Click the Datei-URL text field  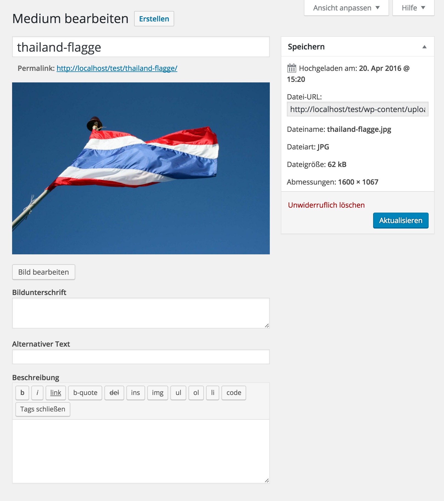click(x=357, y=109)
